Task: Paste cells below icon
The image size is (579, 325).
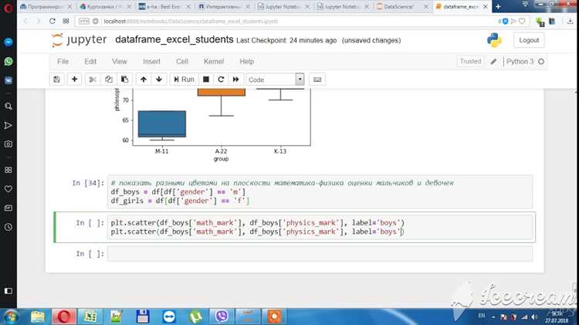Action: [x=124, y=80]
